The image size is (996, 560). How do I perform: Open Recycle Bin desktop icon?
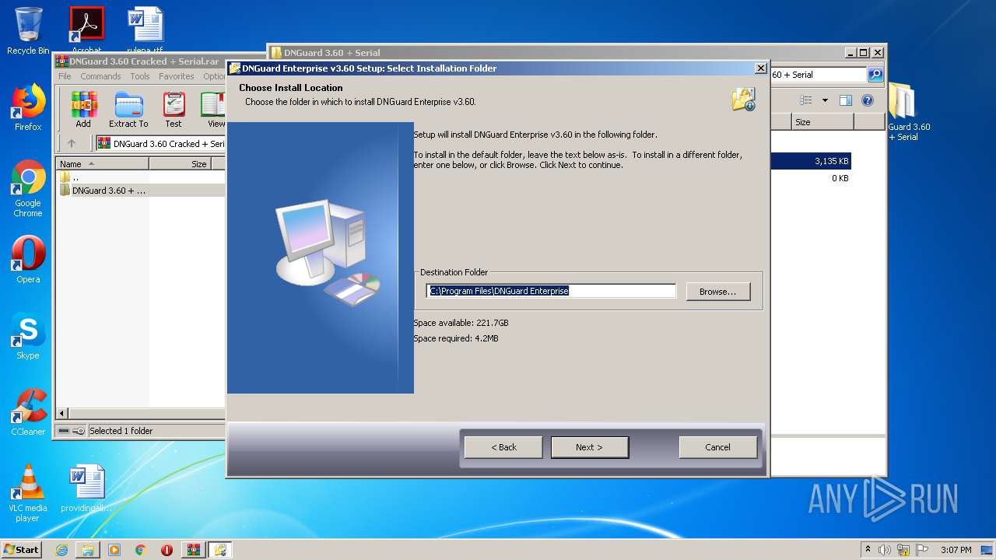(x=28, y=31)
